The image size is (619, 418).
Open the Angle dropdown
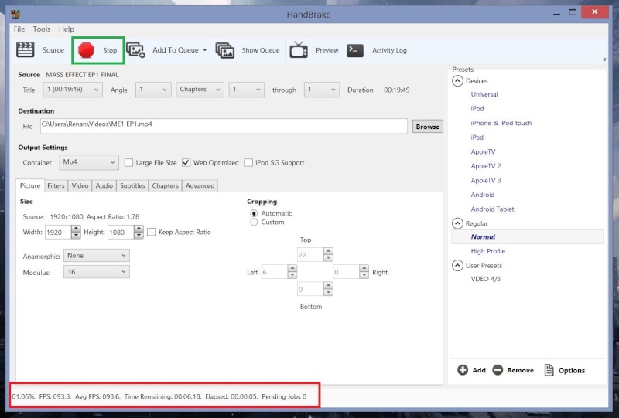click(x=153, y=90)
